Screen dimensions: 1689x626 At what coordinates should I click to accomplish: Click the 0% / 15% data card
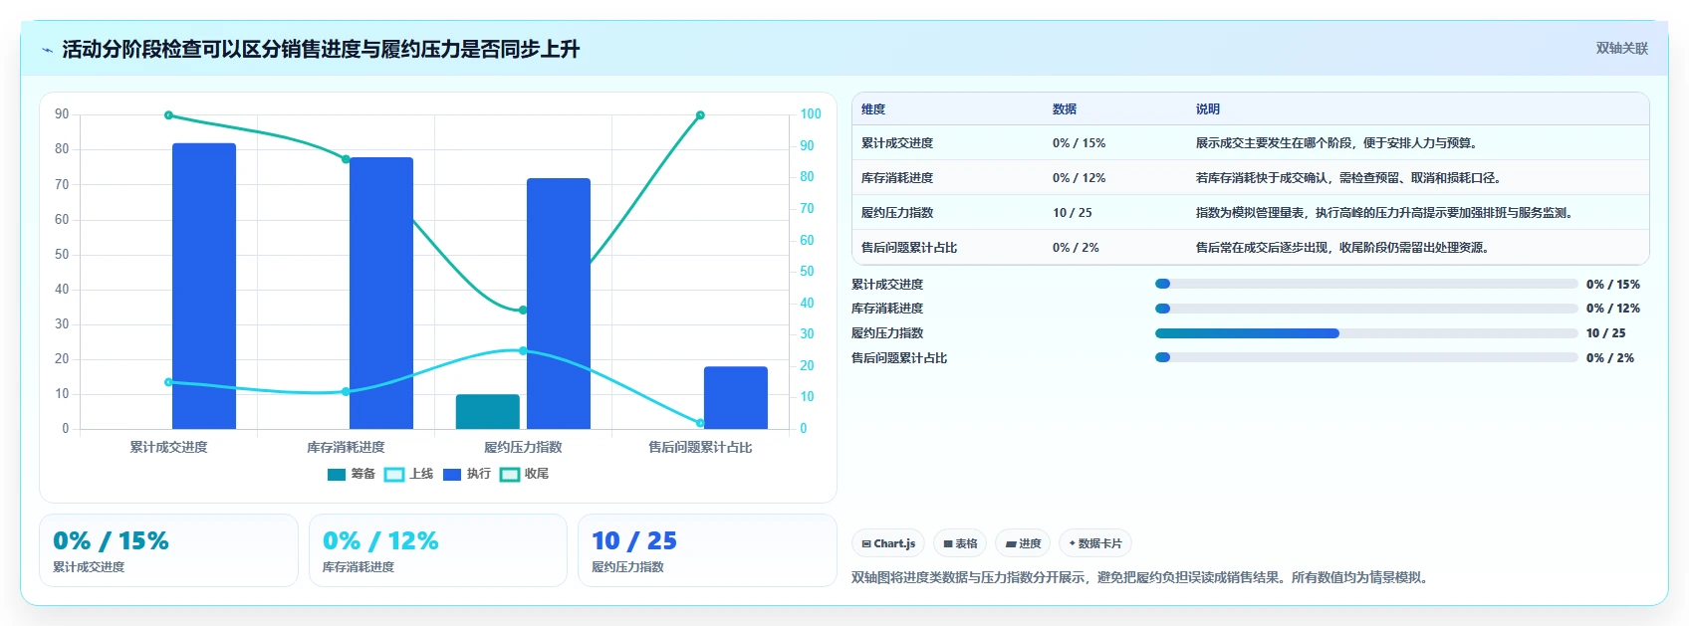click(x=168, y=550)
